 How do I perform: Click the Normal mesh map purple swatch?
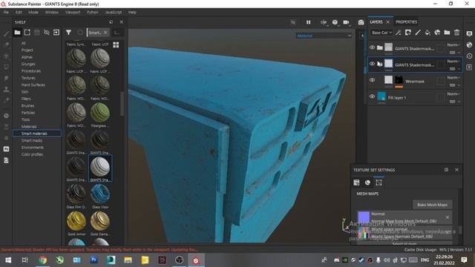pos(364,217)
